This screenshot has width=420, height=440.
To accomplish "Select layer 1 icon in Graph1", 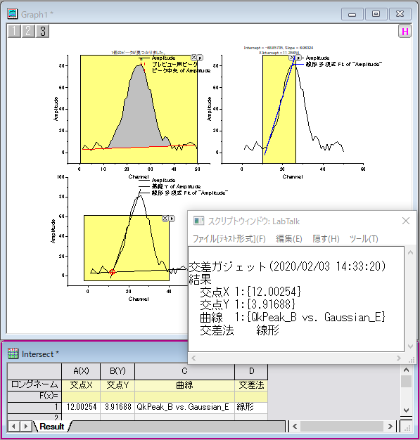I will [x=14, y=31].
